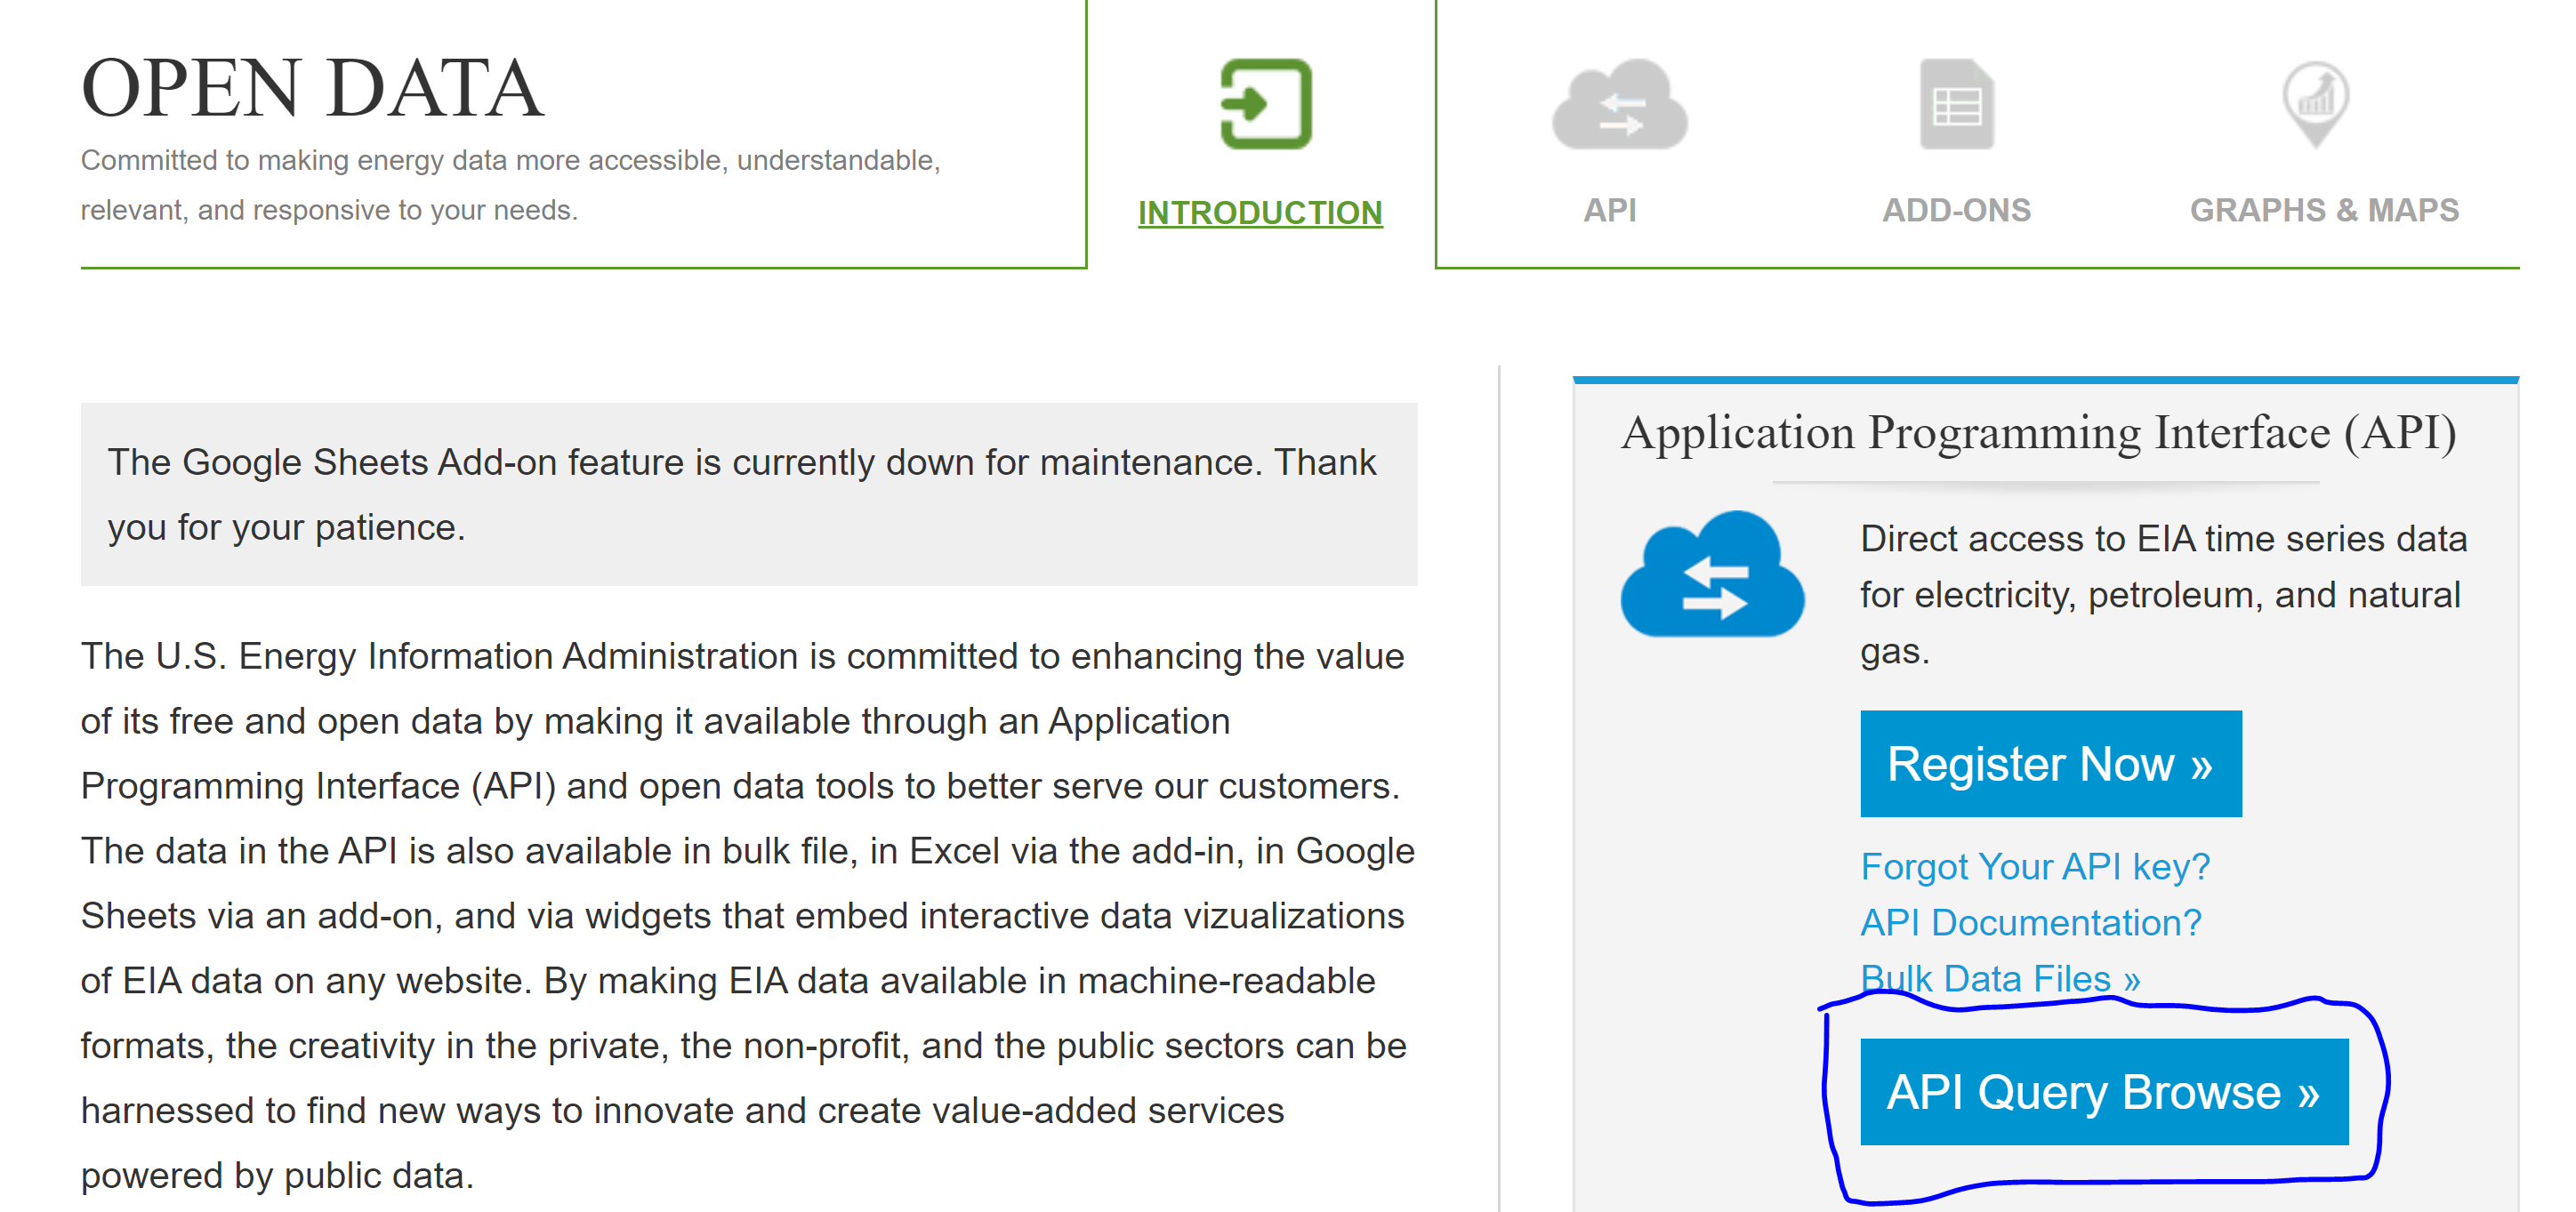The height and width of the screenshot is (1212, 2576).
Task: Click the 'Direct access to EIA' description
Action: [x=2162, y=594]
